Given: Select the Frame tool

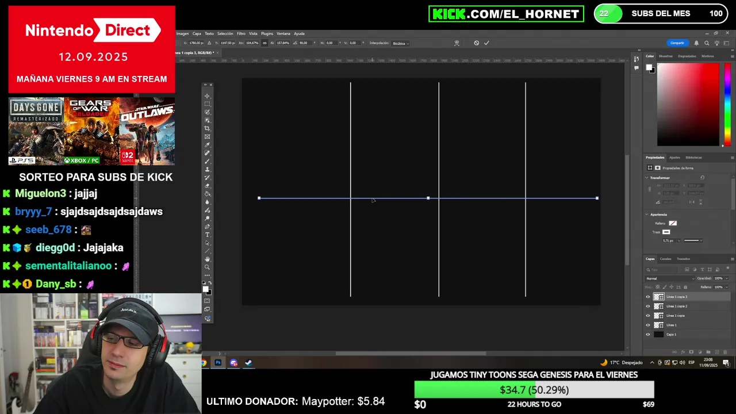Looking at the screenshot, I should 207,136.
